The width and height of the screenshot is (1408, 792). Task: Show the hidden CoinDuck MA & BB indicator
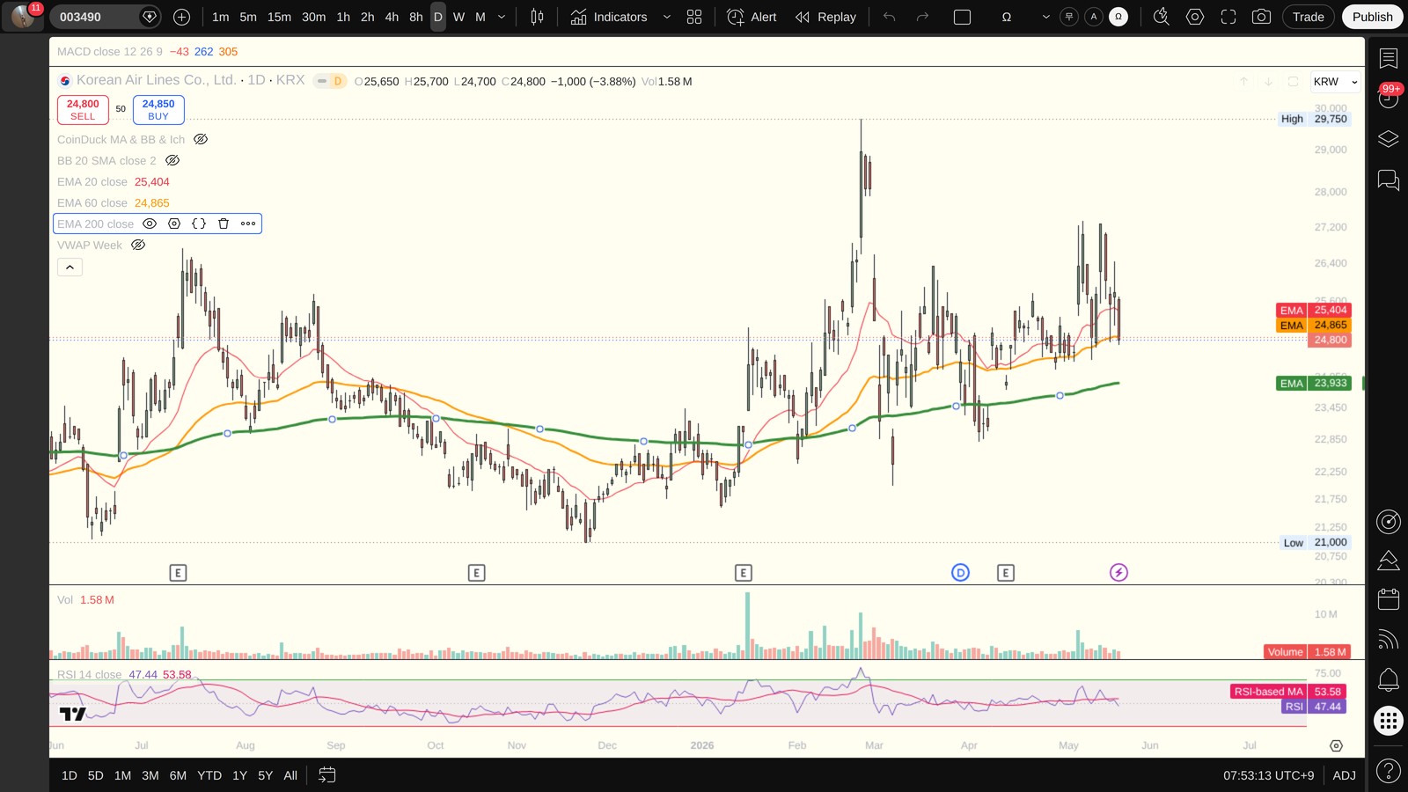click(x=201, y=139)
